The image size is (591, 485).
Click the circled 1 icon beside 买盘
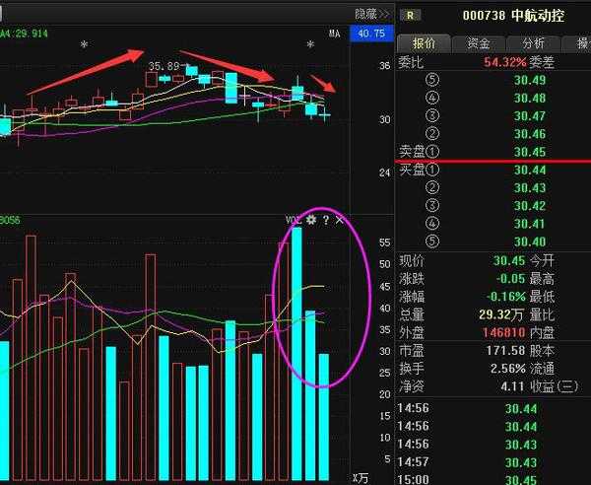click(x=432, y=170)
